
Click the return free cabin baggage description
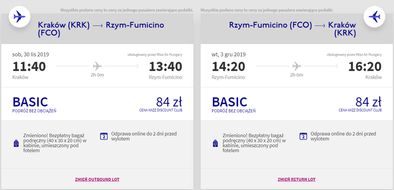[254, 143]
